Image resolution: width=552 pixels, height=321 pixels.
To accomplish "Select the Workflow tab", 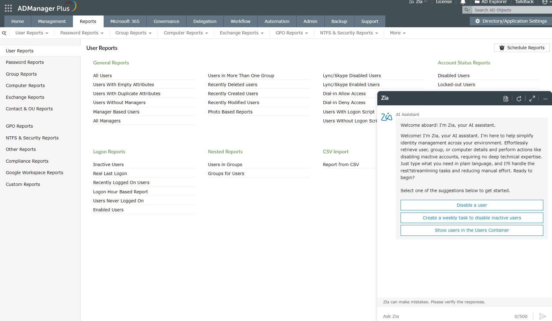I will coord(240,21).
